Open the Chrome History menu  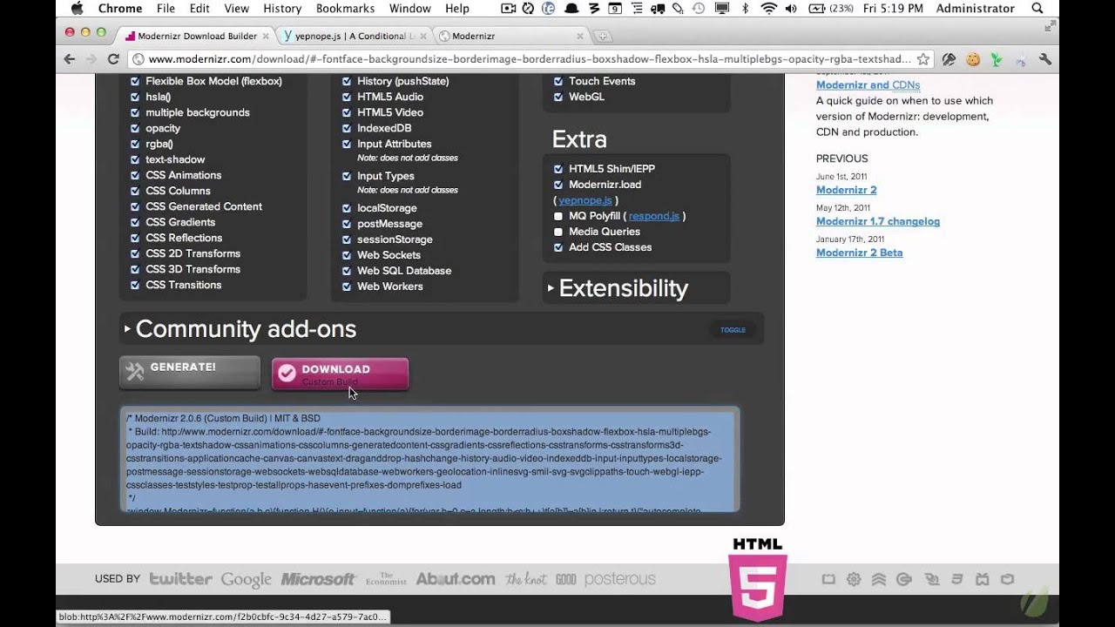tap(282, 9)
